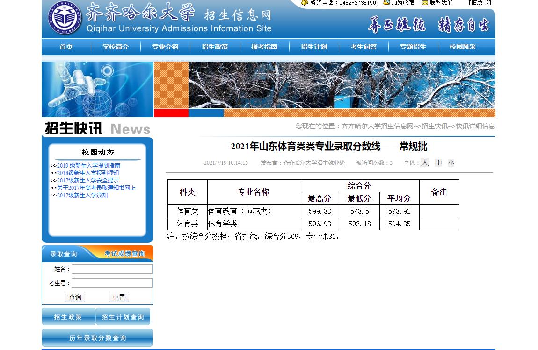This screenshot has width=538, height=350.
Task: Select the 录取查询 tab
Action: point(64,254)
